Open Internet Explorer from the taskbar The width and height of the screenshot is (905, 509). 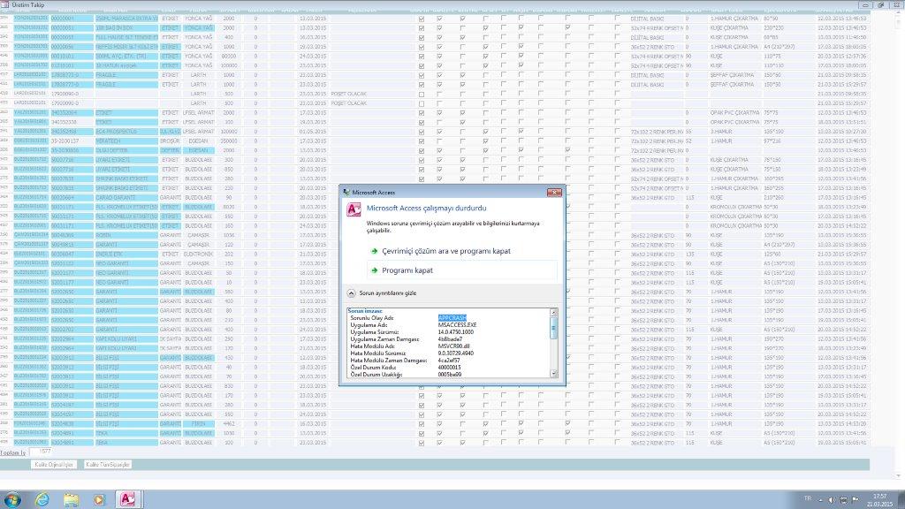(x=42, y=499)
